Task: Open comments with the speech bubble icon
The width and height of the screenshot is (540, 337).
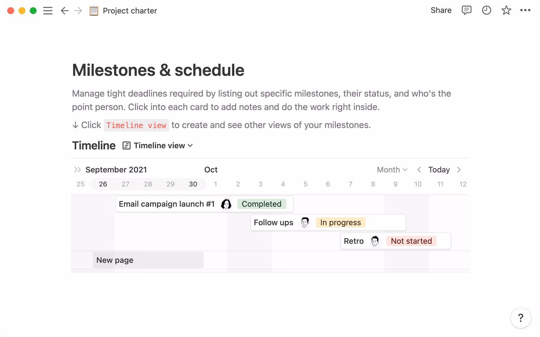Action: [467, 10]
